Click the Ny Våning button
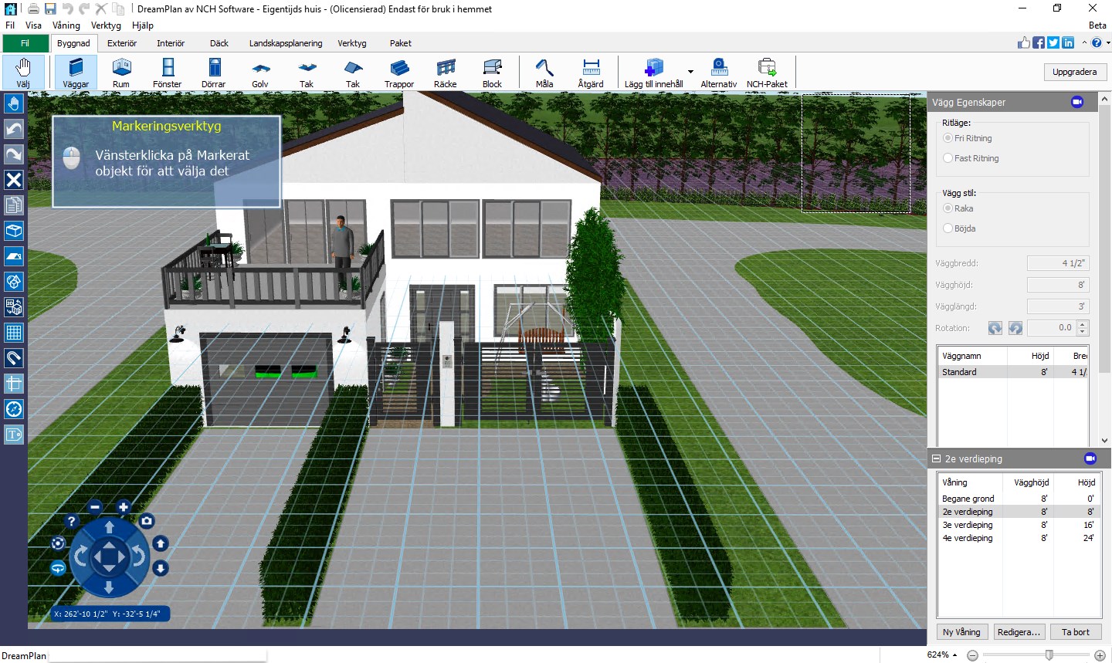This screenshot has height=663, width=1112. click(961, 631)
